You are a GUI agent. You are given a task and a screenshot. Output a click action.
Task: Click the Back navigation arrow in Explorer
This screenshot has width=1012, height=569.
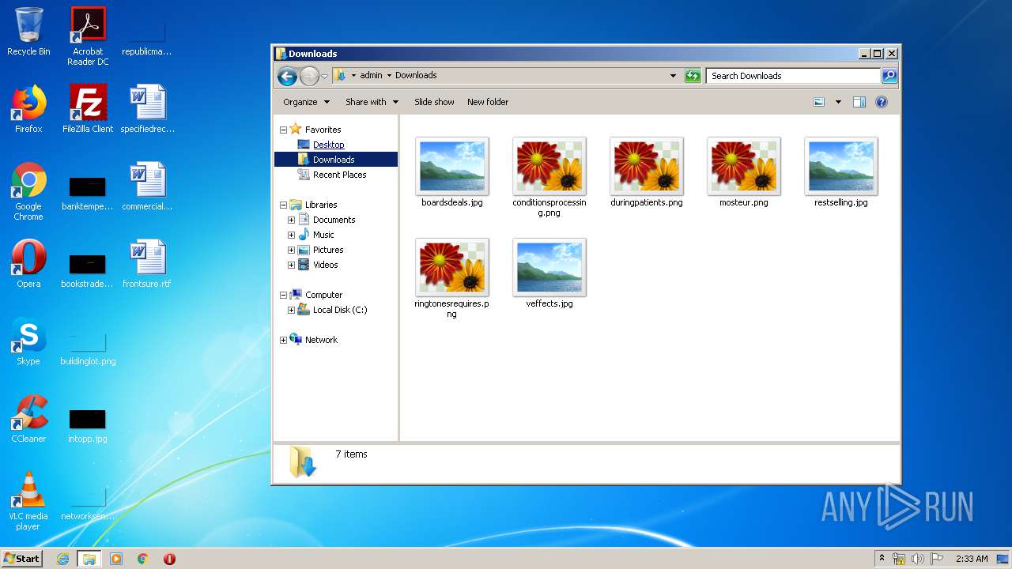coord(288,76)
